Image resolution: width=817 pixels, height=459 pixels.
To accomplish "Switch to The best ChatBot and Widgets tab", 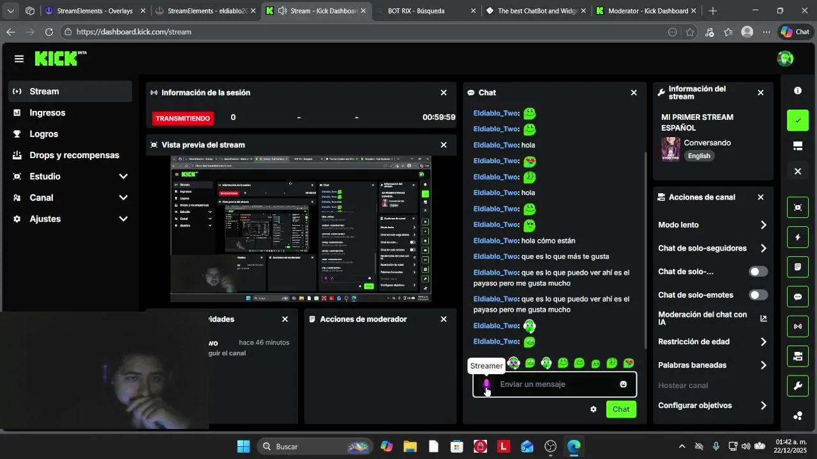I will tap(536, 11).
